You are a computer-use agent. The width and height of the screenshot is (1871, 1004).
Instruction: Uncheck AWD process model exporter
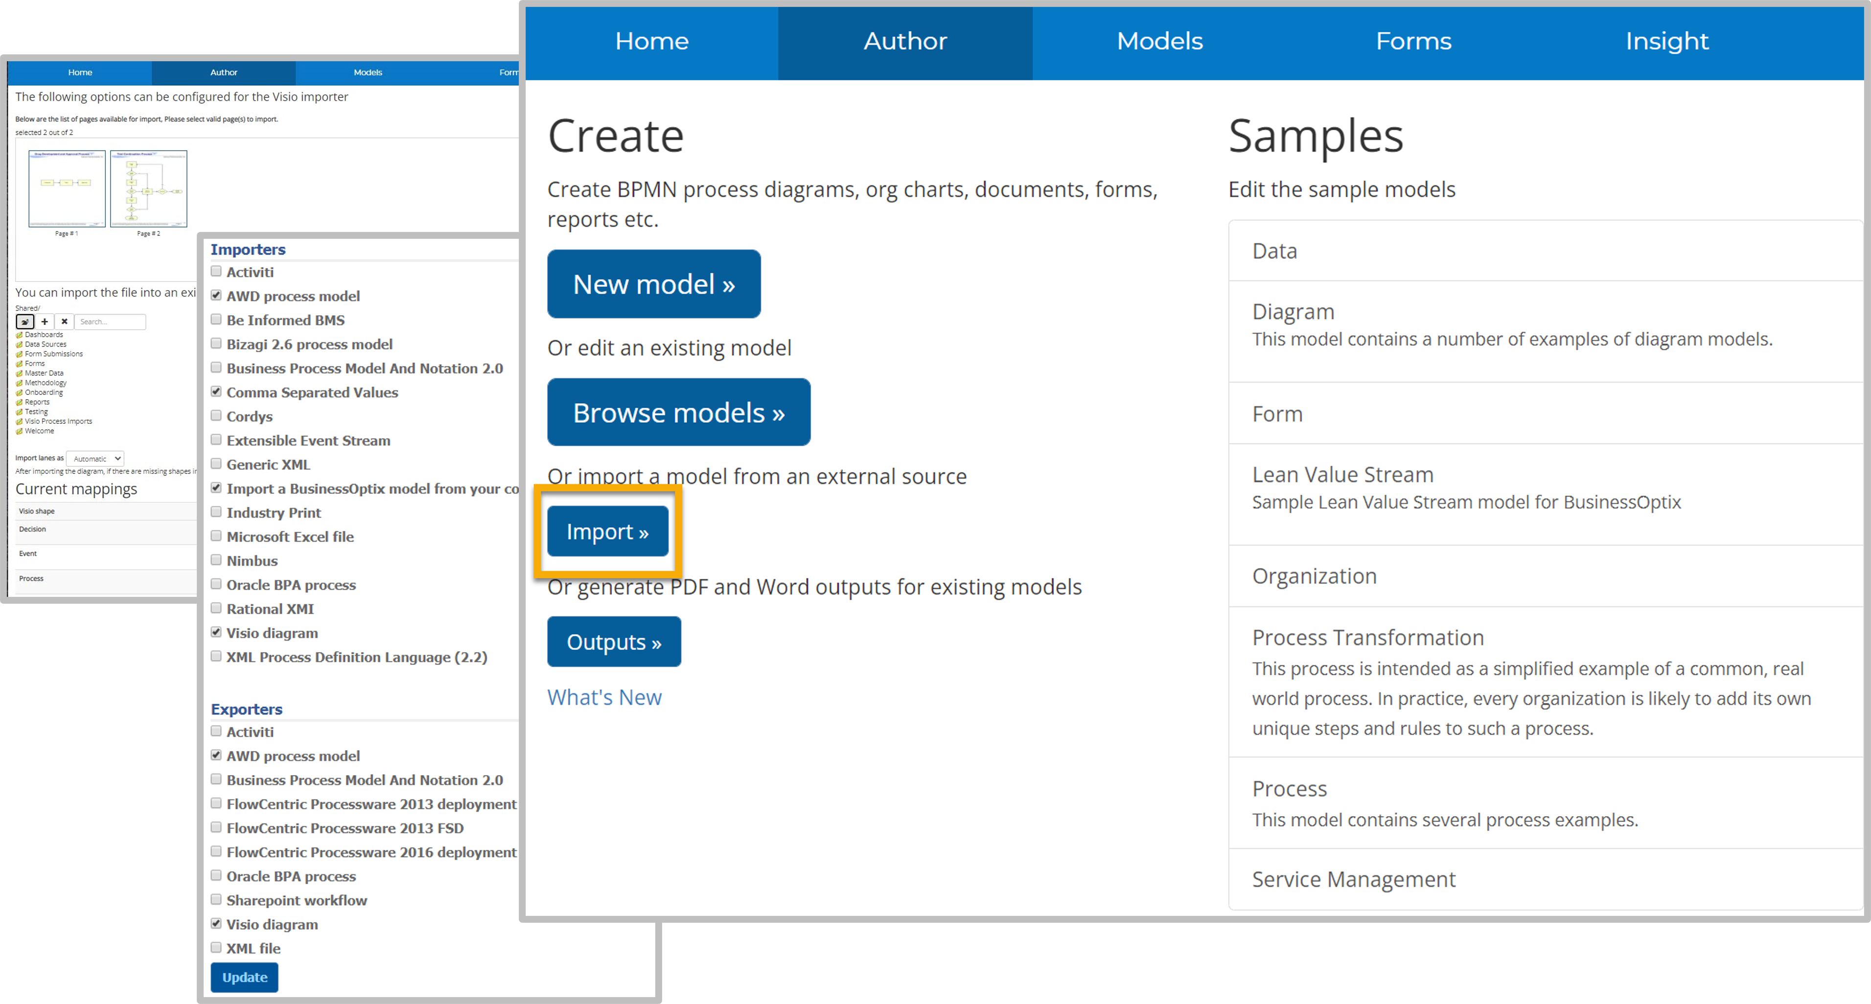(x=216, y=755)
